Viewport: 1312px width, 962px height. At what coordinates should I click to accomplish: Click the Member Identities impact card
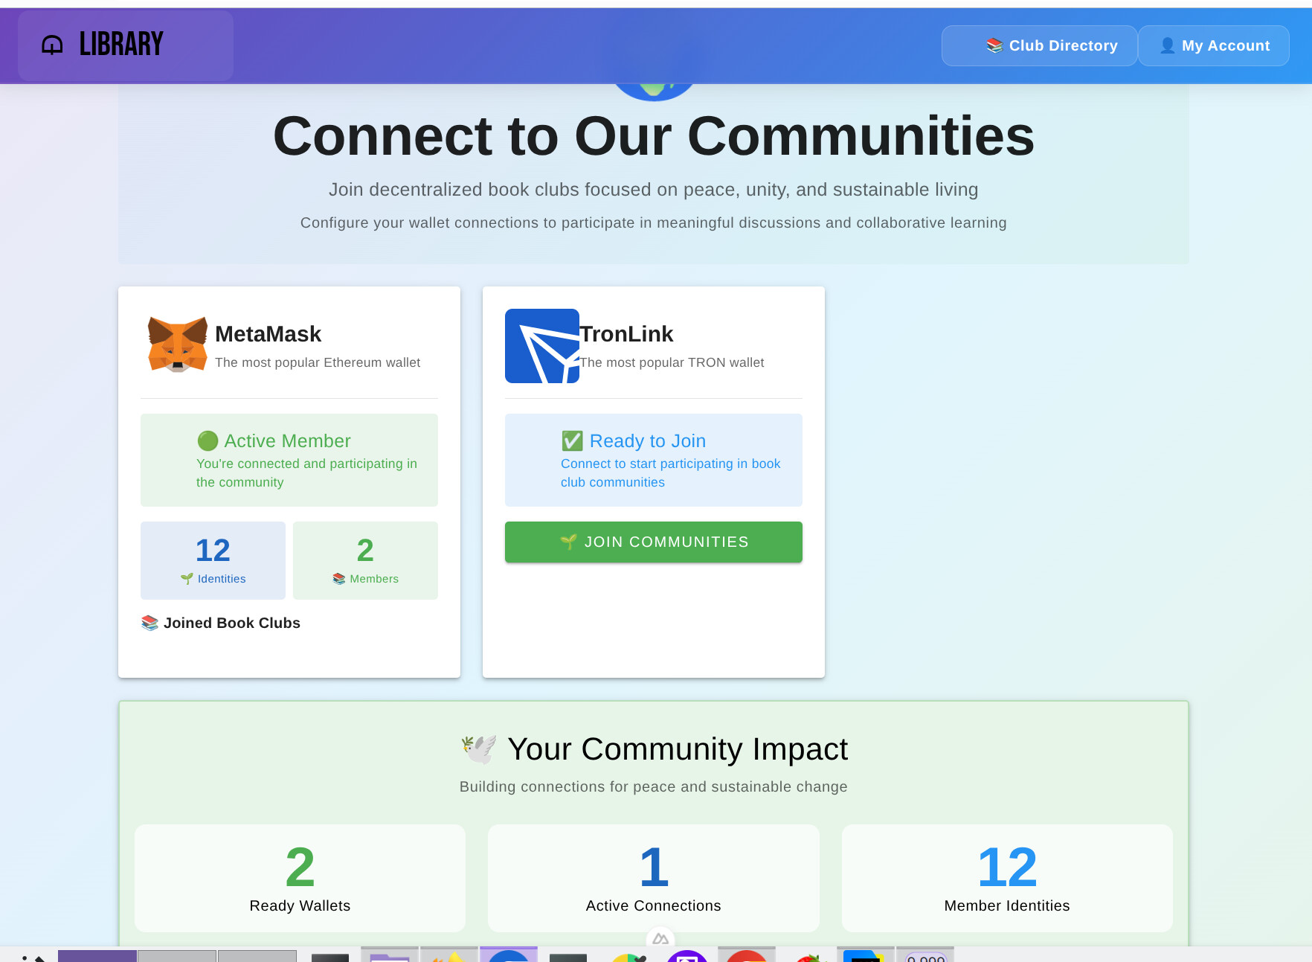click(1007, 878)
